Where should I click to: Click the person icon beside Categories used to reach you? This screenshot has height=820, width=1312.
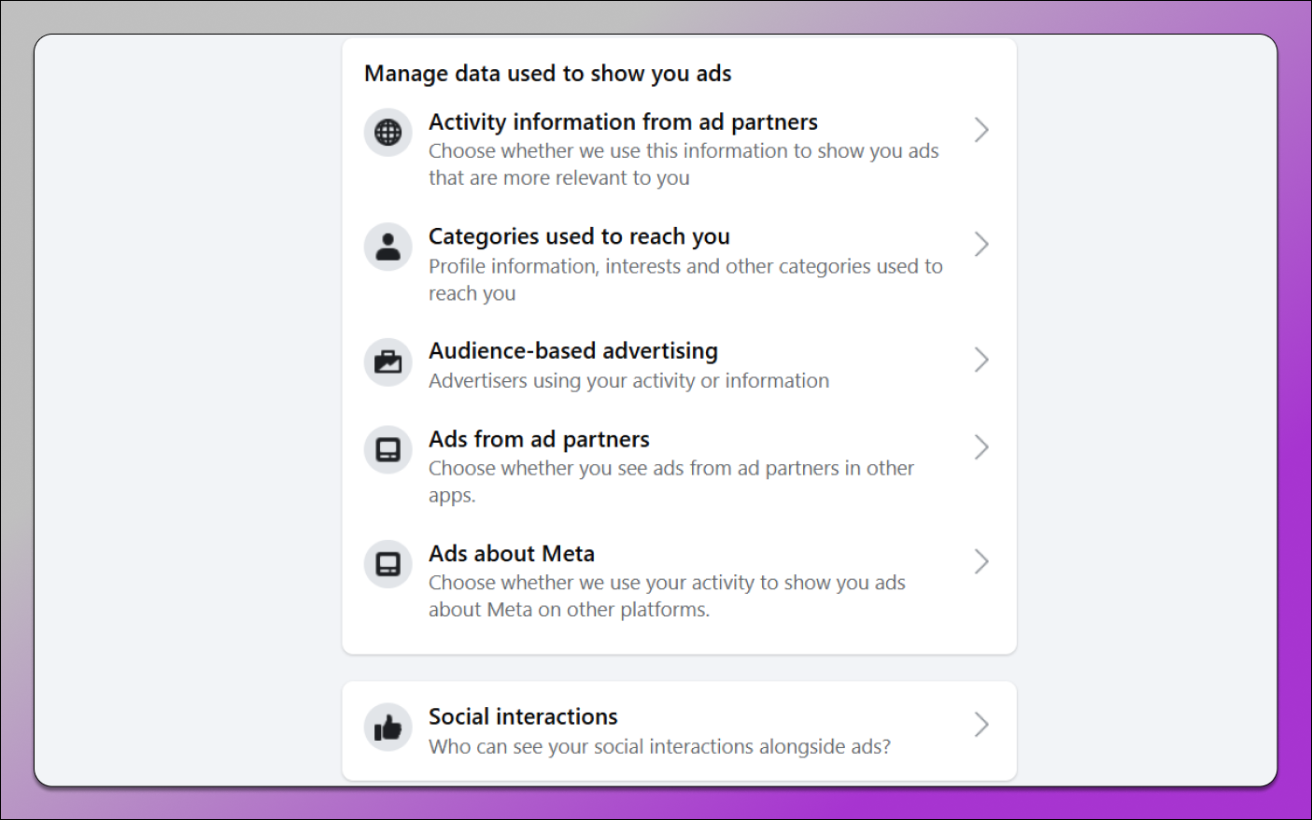(388, 247)
